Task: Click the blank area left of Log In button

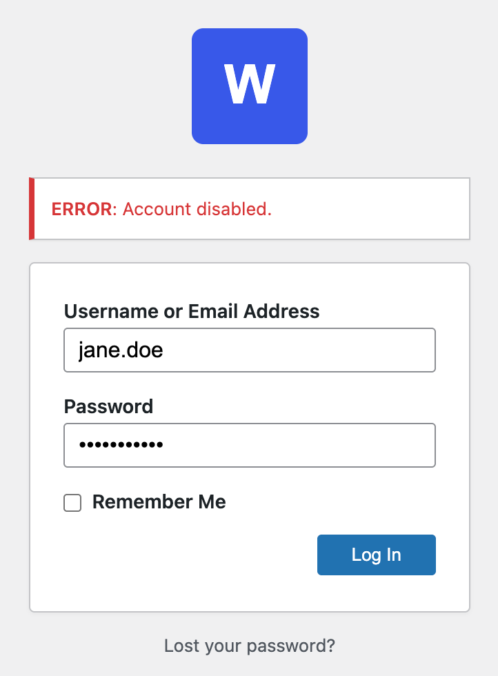Action: [x=186, y=555]
